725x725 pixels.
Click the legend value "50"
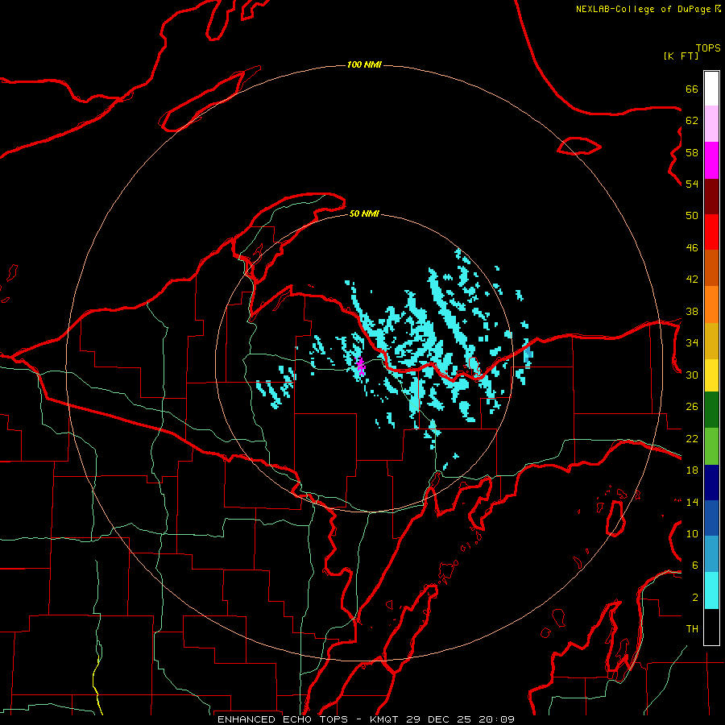point(692,216)
